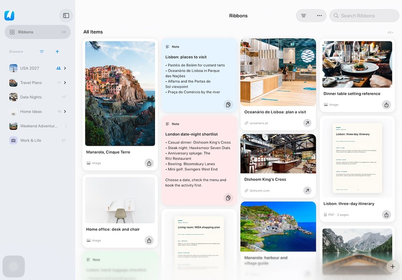This screenshot has height=280, width=402.
Task: Share the Lisbon three-day itinerary PDF
Action: click(x=387, y=215)
